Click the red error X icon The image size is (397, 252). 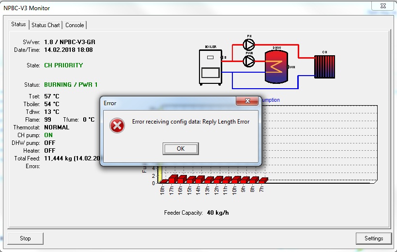click(117, 126)
